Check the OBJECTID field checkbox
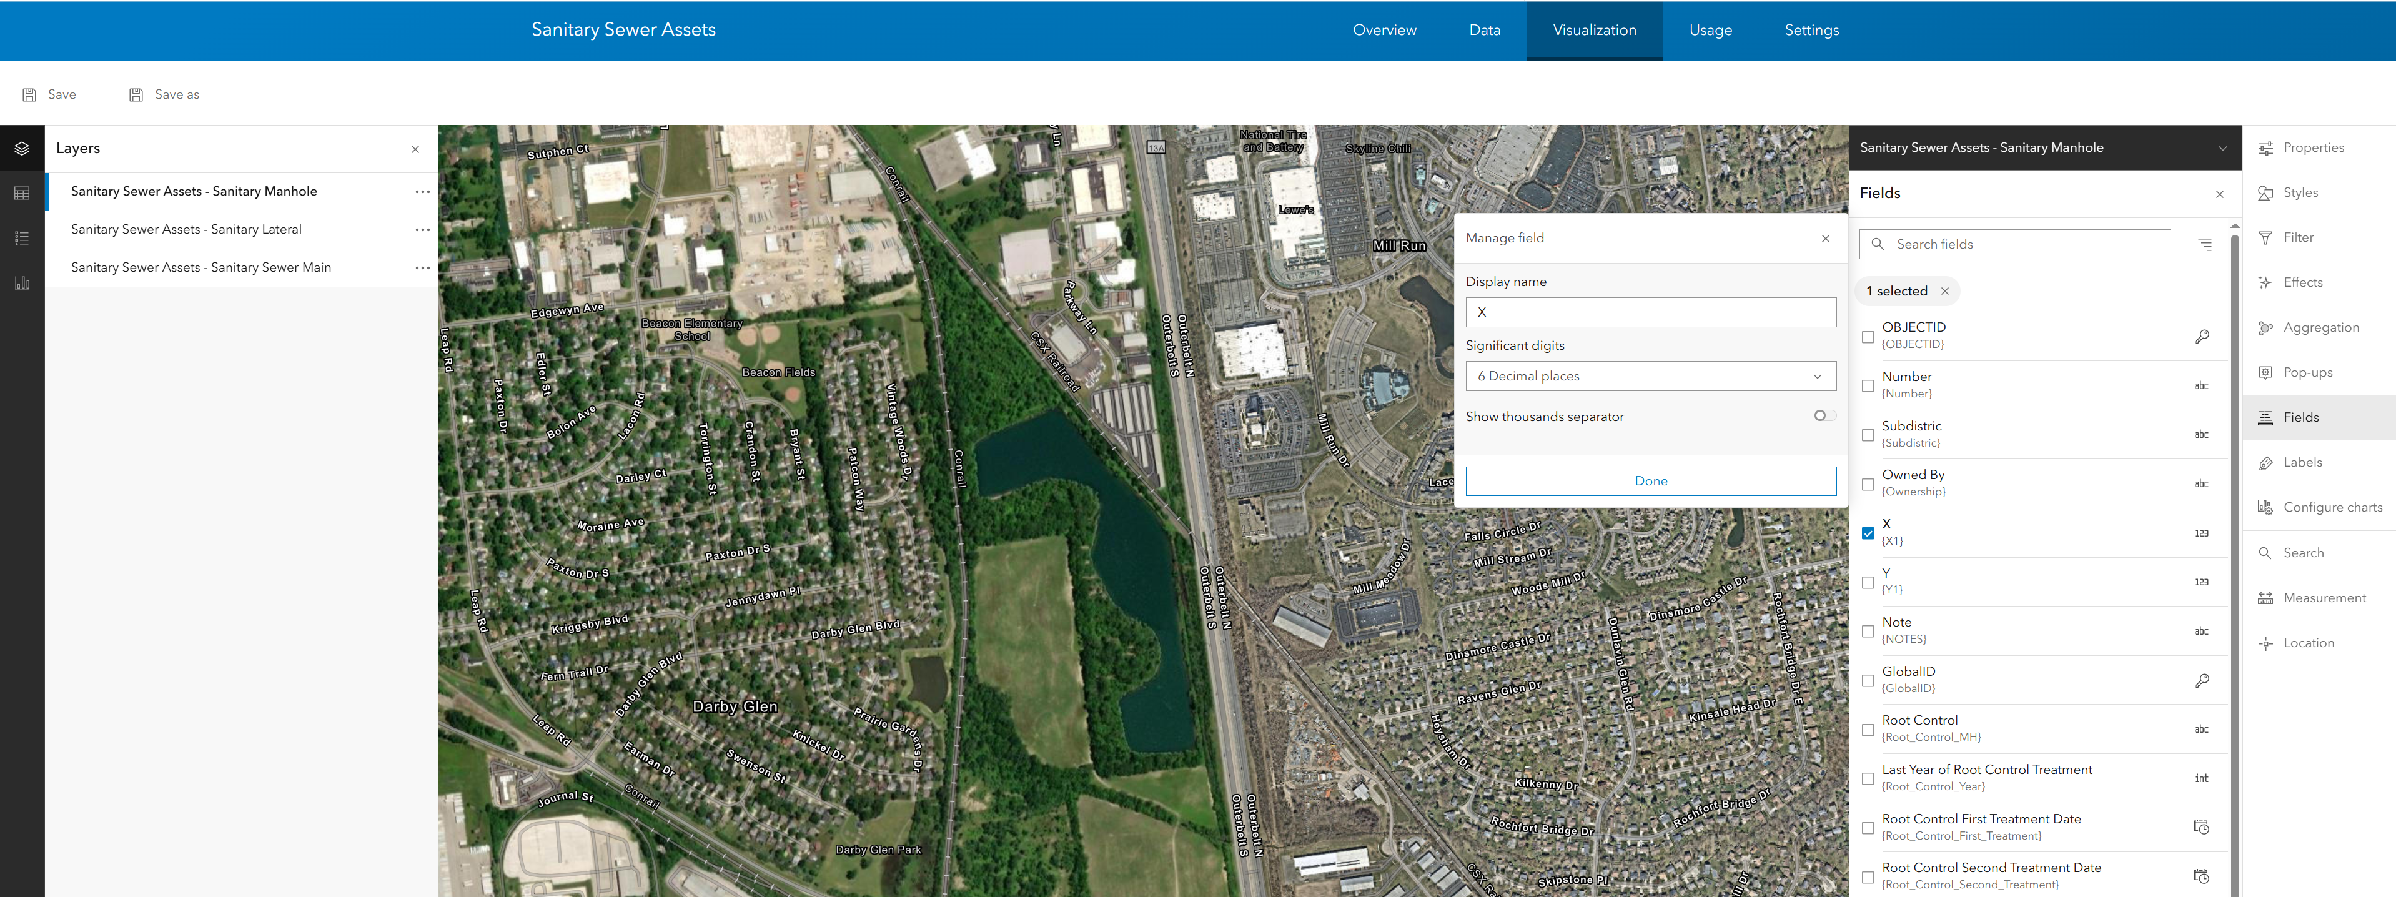This screenshot has width=2396, height=897. [x=1868, y=336]
